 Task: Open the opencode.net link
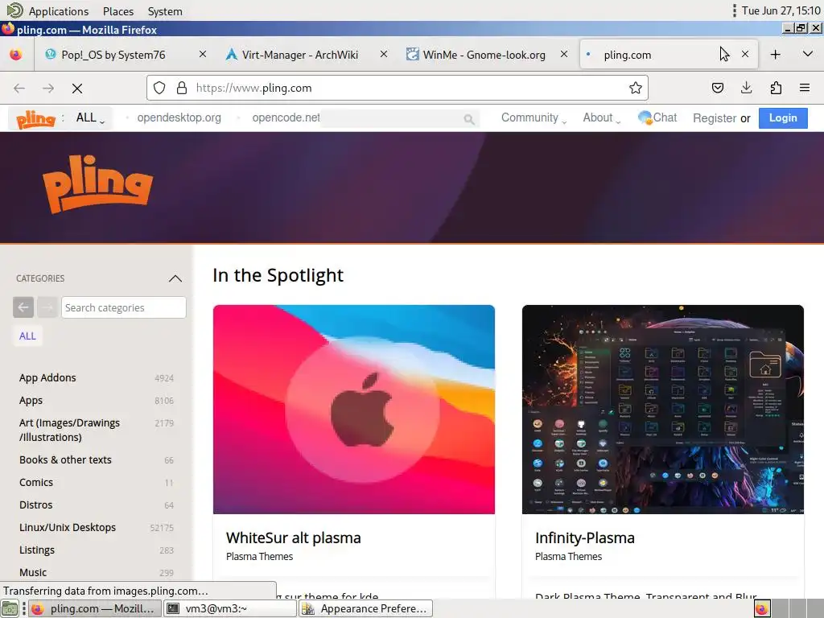(286, 117)
